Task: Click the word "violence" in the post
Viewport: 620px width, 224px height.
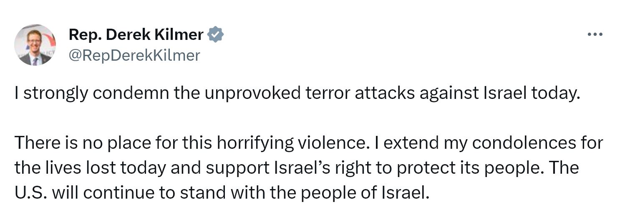Action: pyautogui.click(x=333, y=143)
